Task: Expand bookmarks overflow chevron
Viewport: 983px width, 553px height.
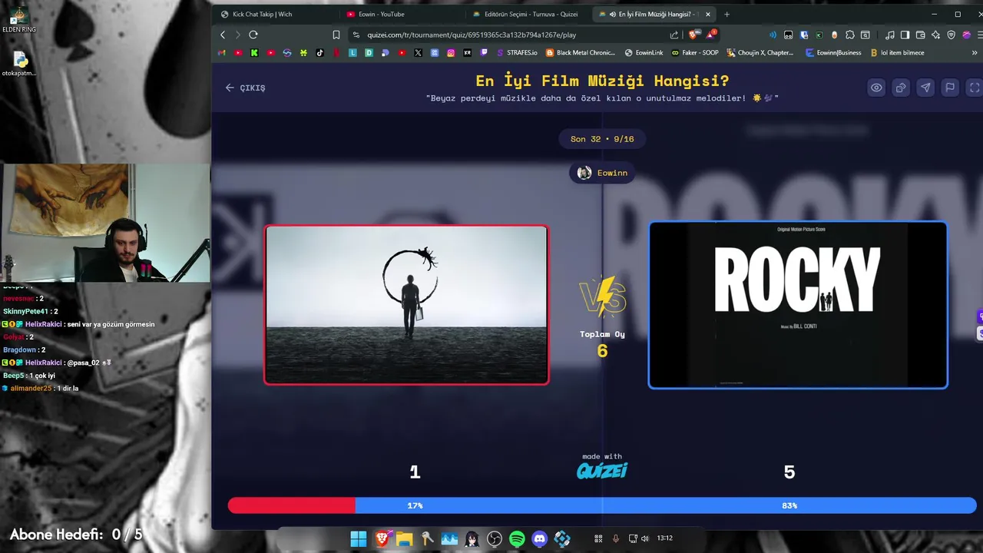Action: tap(975, 53)
